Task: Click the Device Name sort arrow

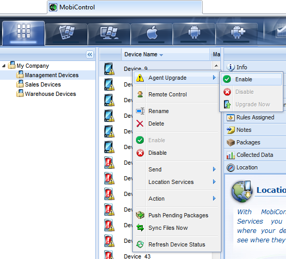Action: point(161,55)
